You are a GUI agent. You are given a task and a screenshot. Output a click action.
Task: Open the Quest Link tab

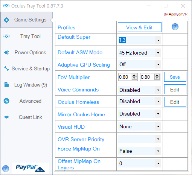[x=26, y=117]
